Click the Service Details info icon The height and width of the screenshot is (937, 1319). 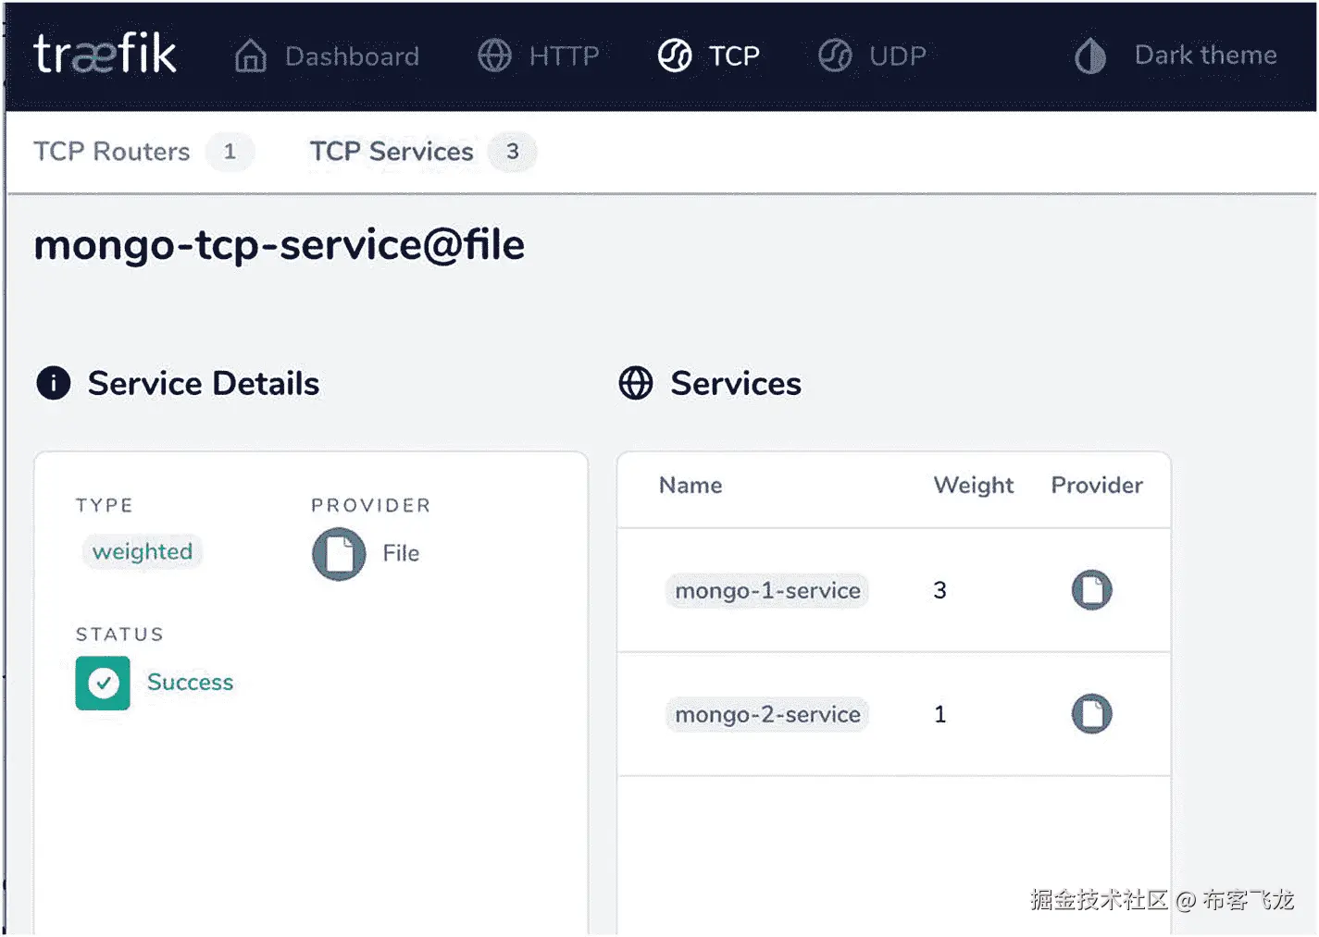[x=54, y=383]
